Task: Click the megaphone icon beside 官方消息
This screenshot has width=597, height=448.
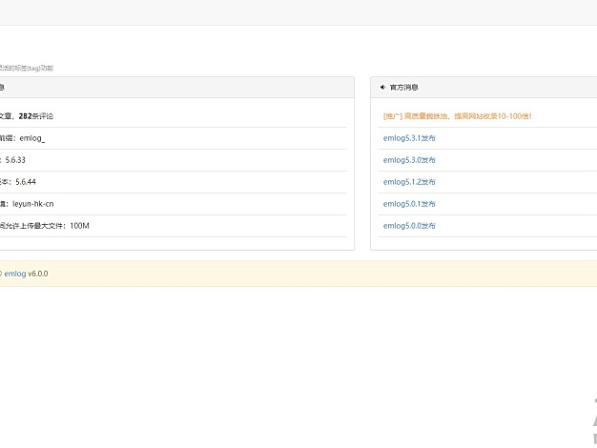Action: [382, 87]
